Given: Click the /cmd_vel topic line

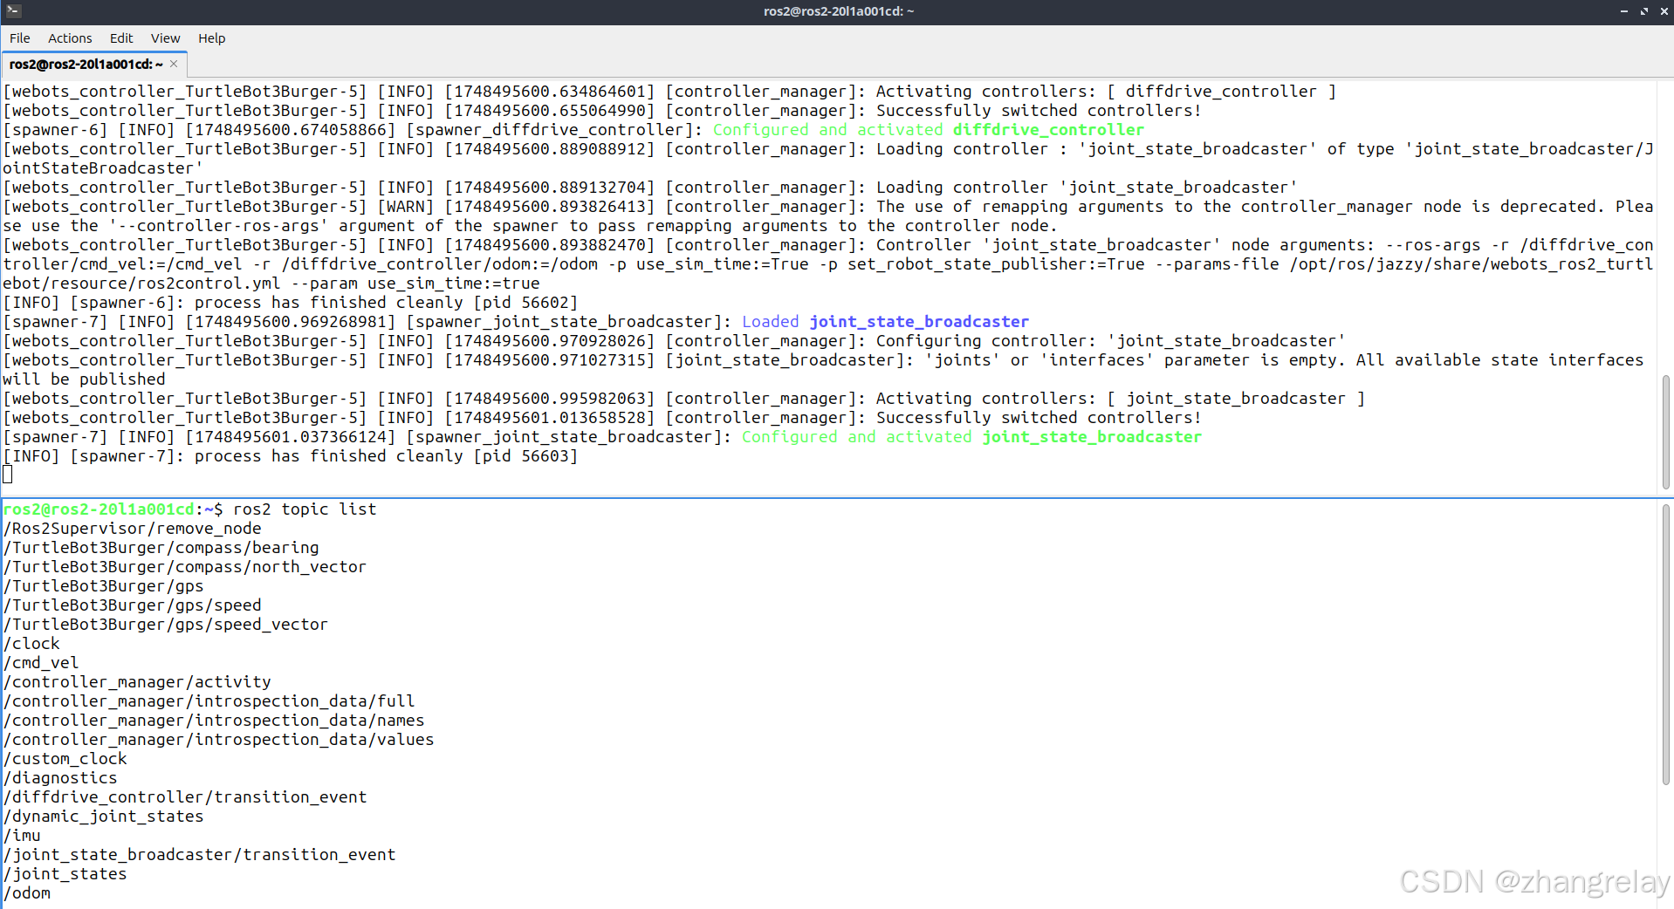Looking at the screenshot, I should (41, 663).
